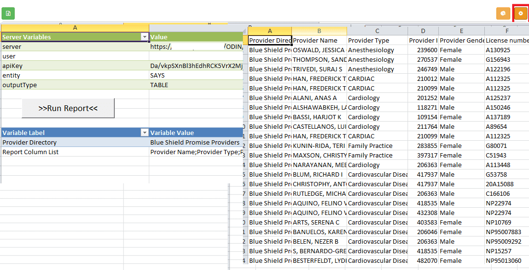Select license number cell NP95007883

pos(507,232)
